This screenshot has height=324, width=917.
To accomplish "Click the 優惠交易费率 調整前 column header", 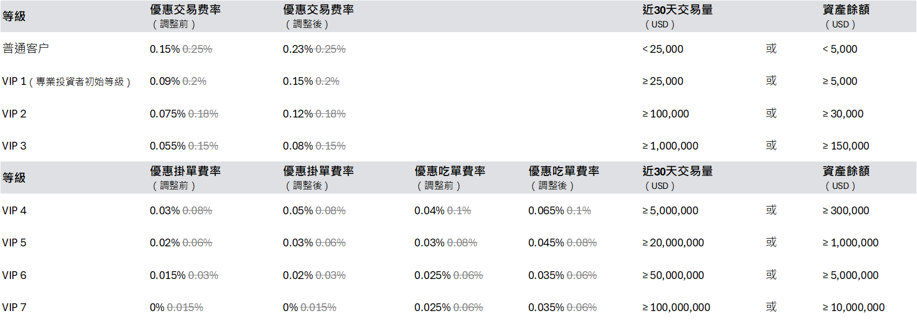I will (x=185, y=17).
